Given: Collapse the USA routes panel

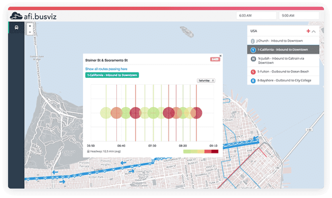Looking at the screenshot, I should (x=314, y=31).
